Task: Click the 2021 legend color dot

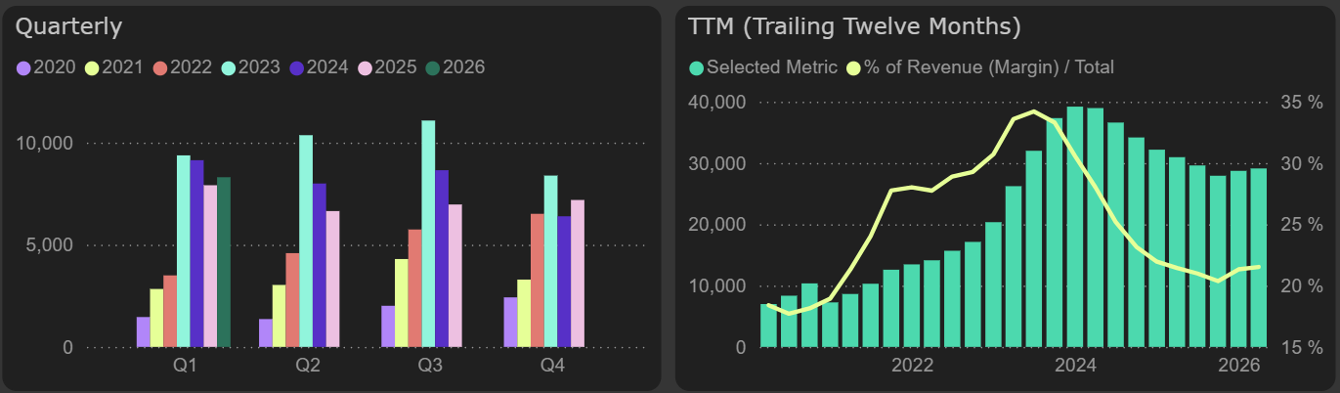Action: pyautogui.click(x=92, y=68)
